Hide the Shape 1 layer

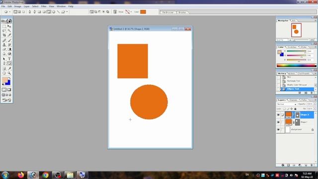coord(278,122)
